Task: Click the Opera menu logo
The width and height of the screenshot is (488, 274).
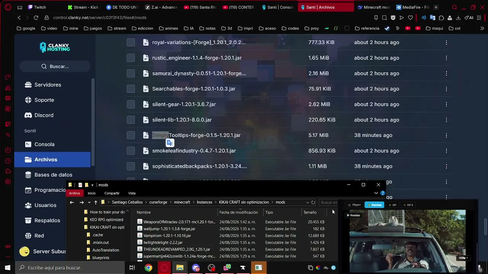Action: [x=8, y=7]
